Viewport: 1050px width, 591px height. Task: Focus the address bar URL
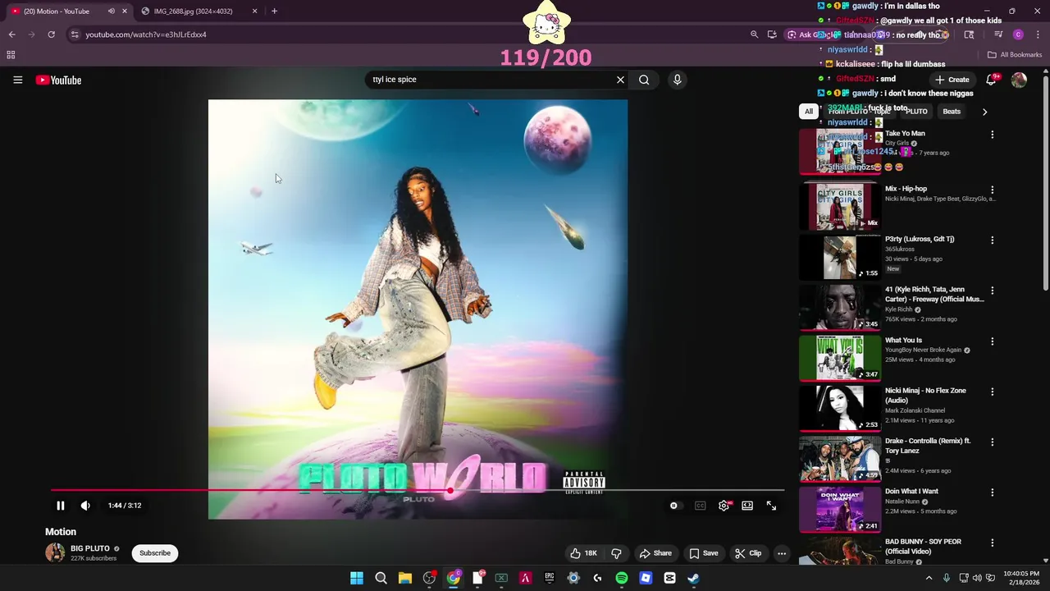146,34
